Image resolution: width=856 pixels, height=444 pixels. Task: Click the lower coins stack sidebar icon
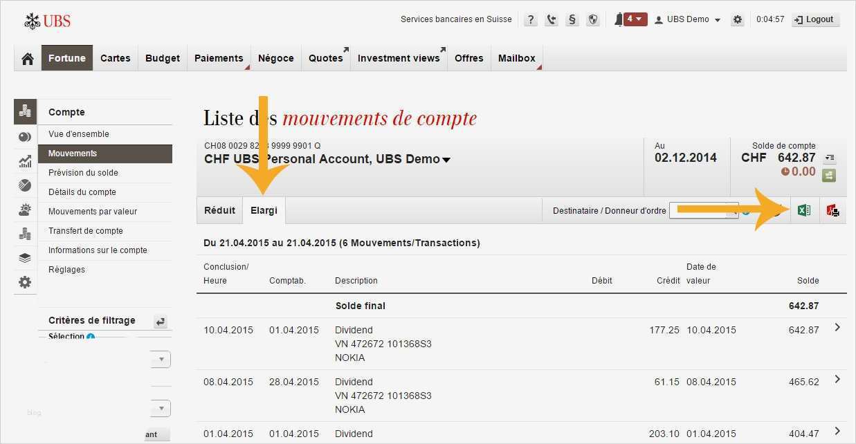tap(25, 234)
